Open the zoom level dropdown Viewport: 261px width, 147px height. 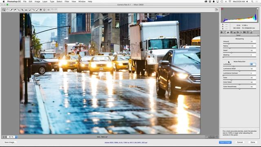pyautogui.click(x=16, y=137)
